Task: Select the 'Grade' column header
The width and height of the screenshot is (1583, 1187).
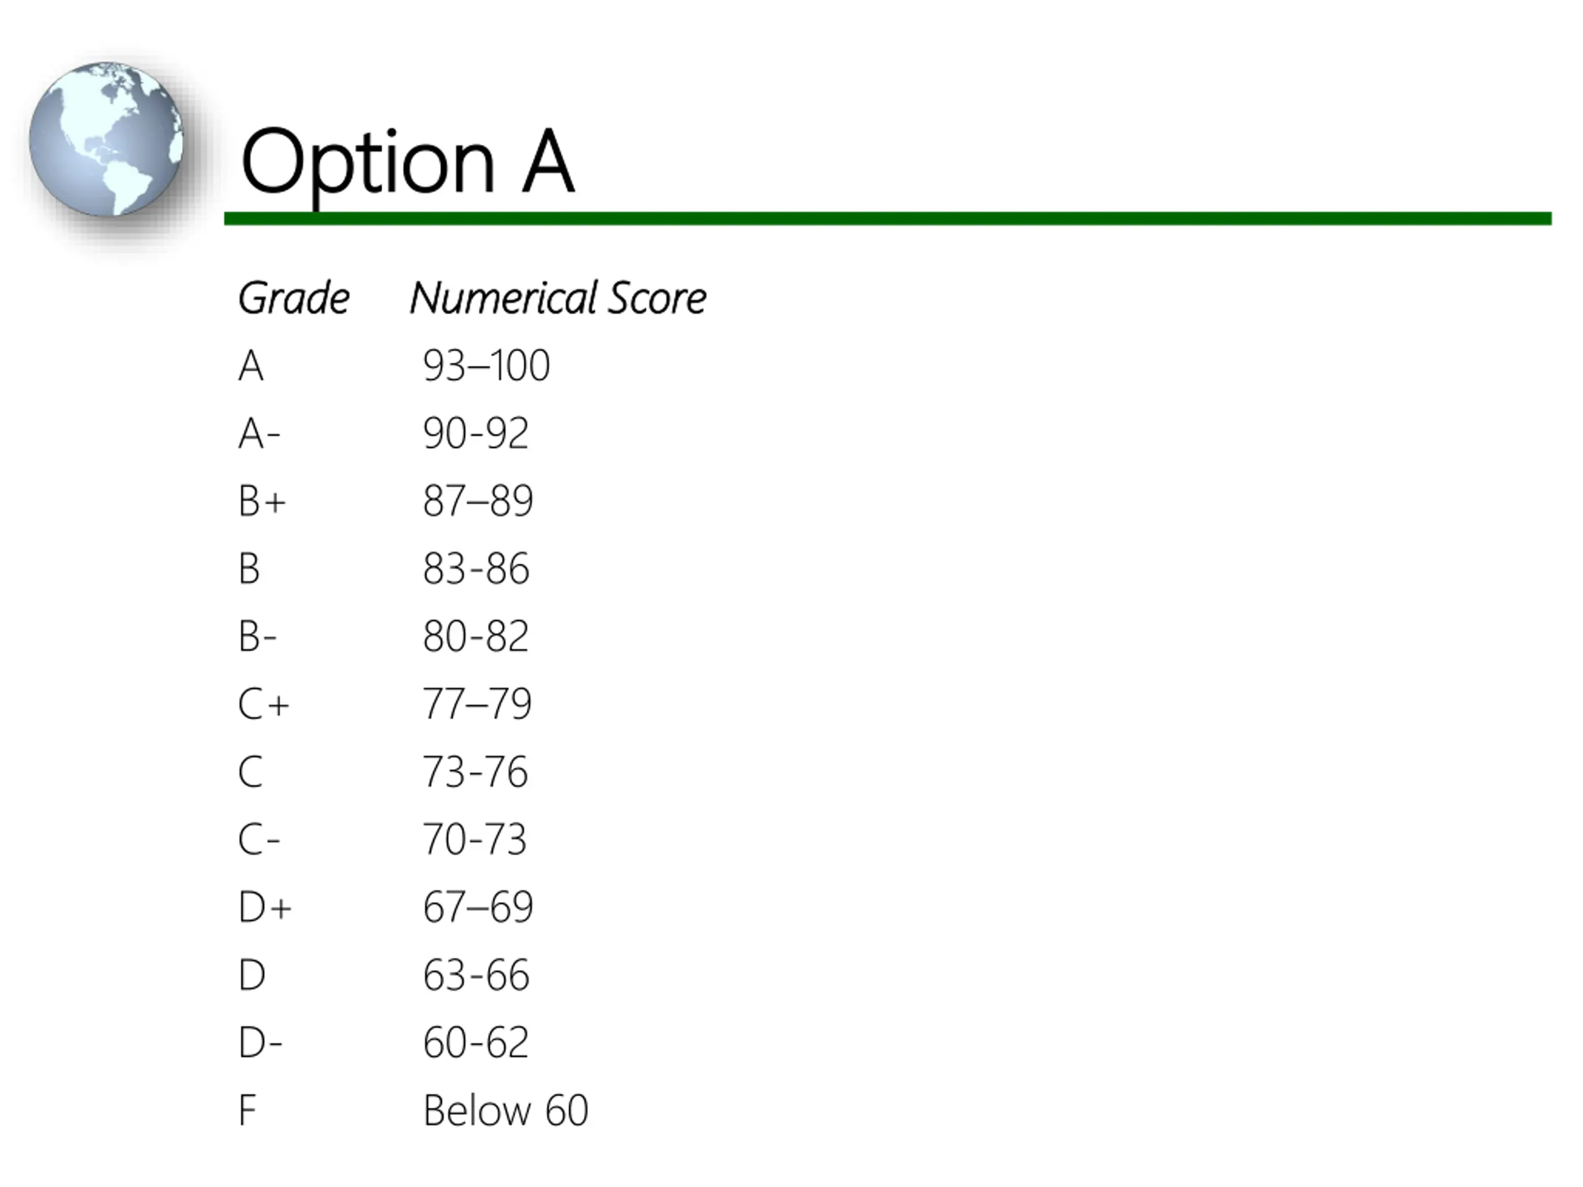Action: [x=294, y=297]
